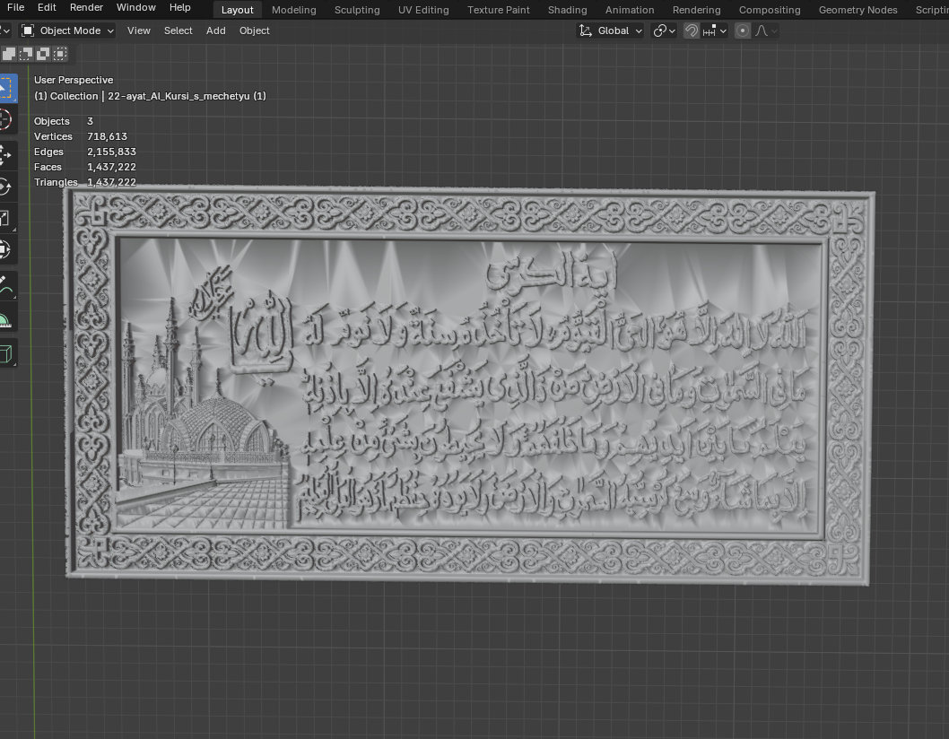
Task: Select the Measure tool
Action: point(10,319)
